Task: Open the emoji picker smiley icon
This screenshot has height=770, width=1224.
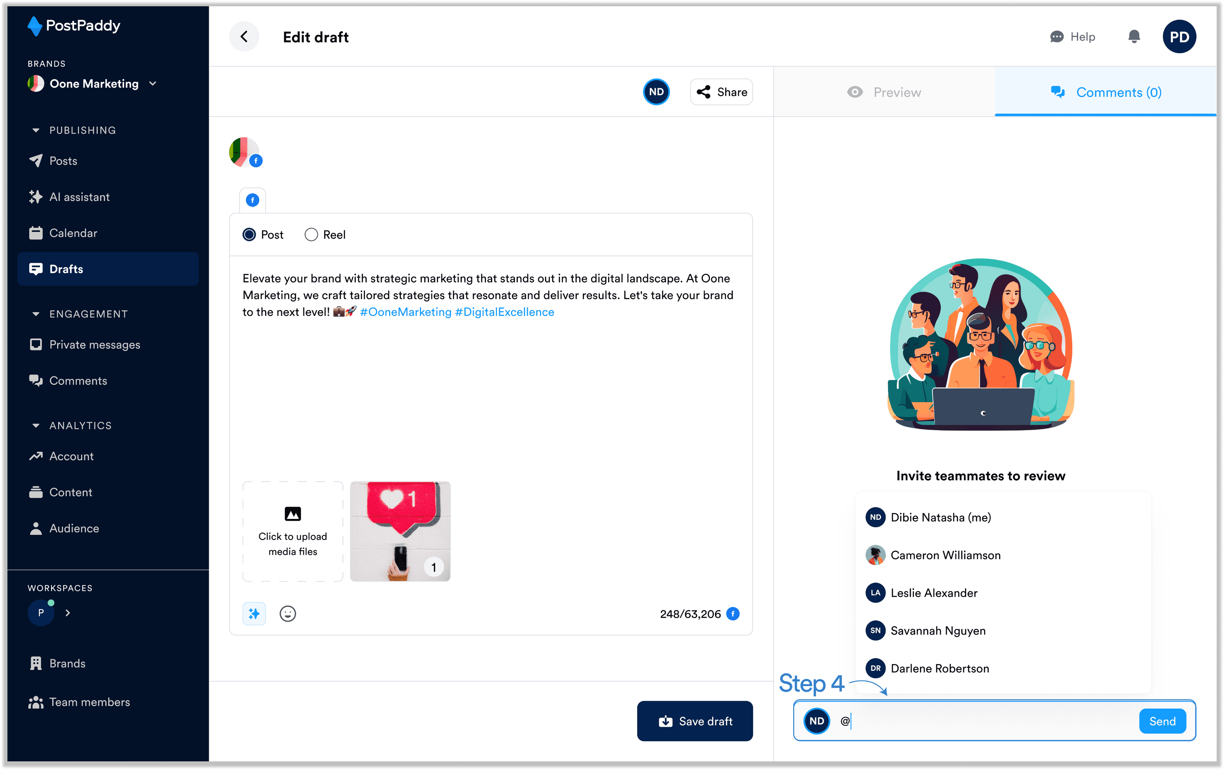Action: tap(288, 614)
